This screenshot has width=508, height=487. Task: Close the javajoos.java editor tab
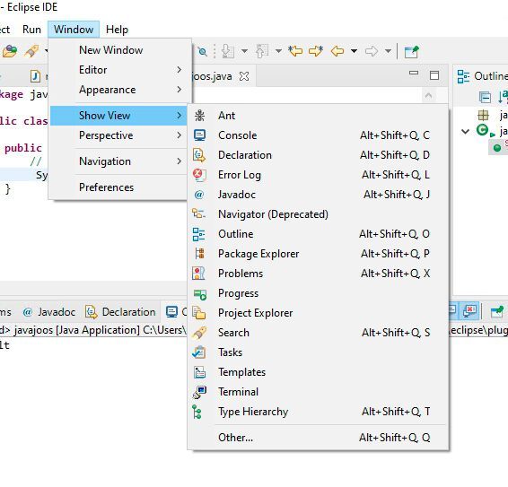(244, 76)
